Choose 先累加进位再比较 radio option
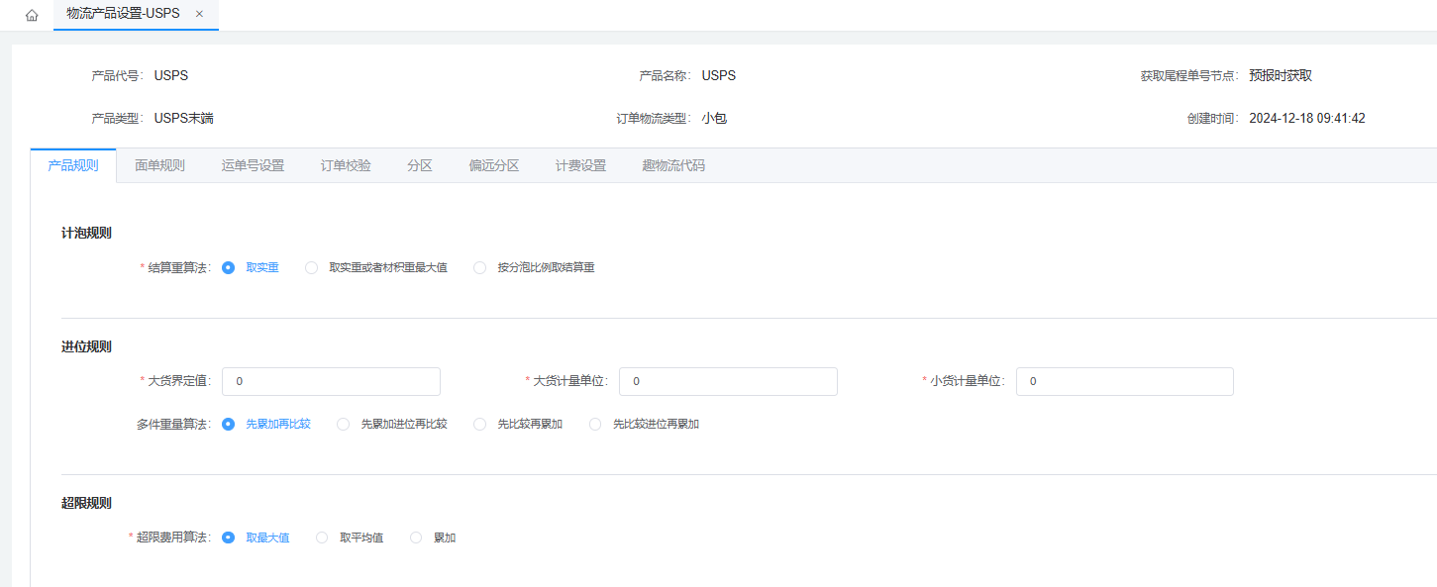Viewport: 1437px width, 587px height. (x=392, y=424)
